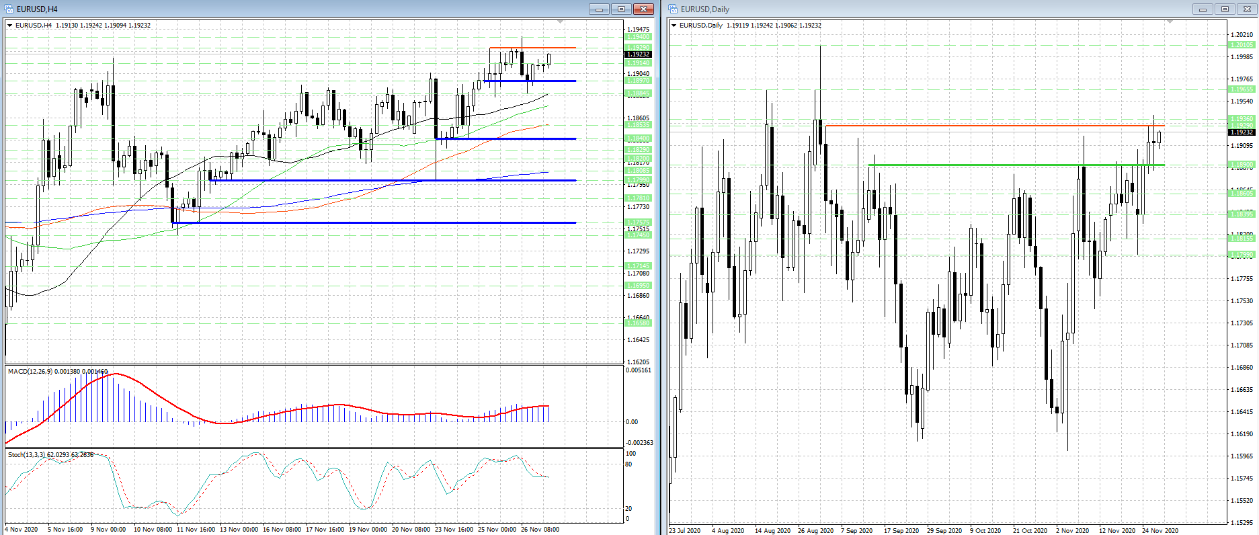Close the EURUSD,Daily chart window
This screenshot has height=535, width=1259.
1247,9
